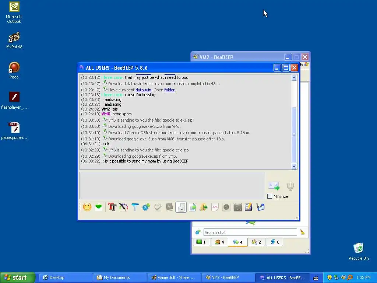Toggle the ABC spell check icon
Screen dimensions: 377x283
158,207
